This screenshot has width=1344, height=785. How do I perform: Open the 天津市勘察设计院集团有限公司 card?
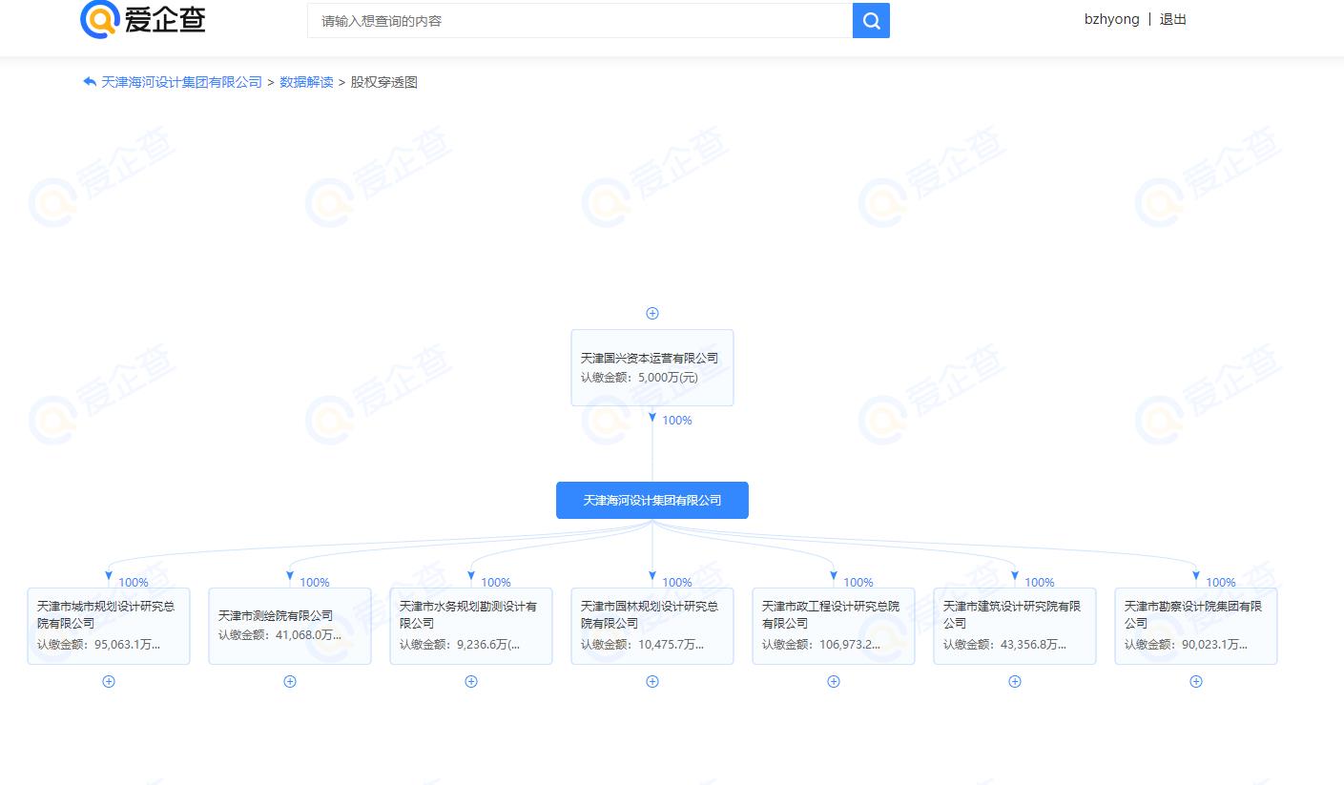(x=1196, y=626)
